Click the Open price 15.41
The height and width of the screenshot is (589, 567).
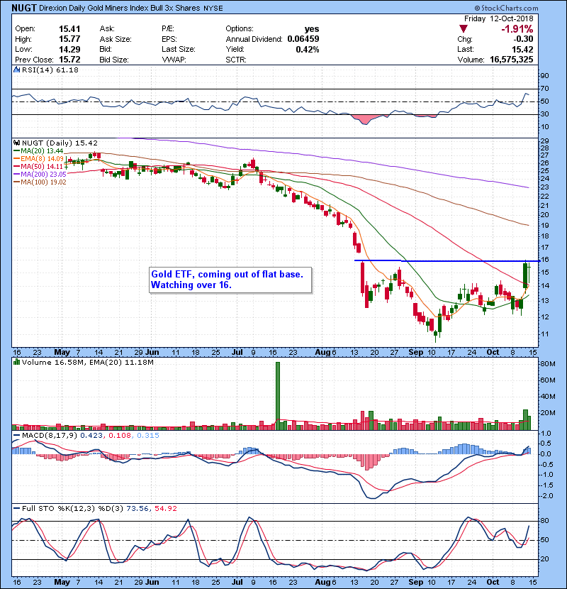click(69, 29)
